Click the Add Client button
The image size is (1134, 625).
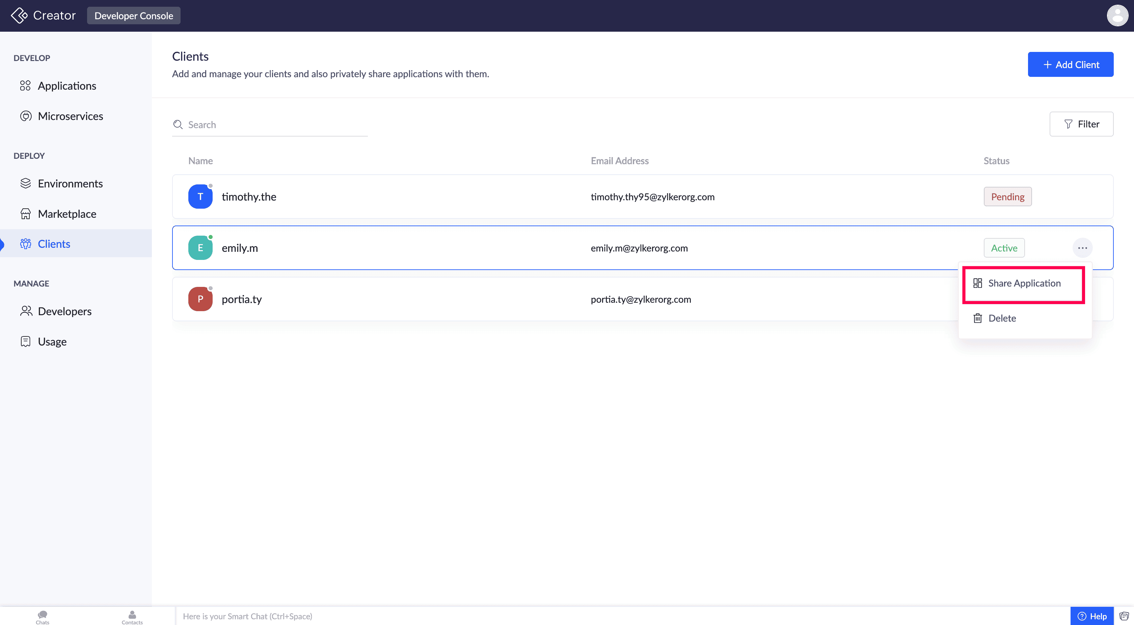pyautogui.click(x=1070, y=65)
